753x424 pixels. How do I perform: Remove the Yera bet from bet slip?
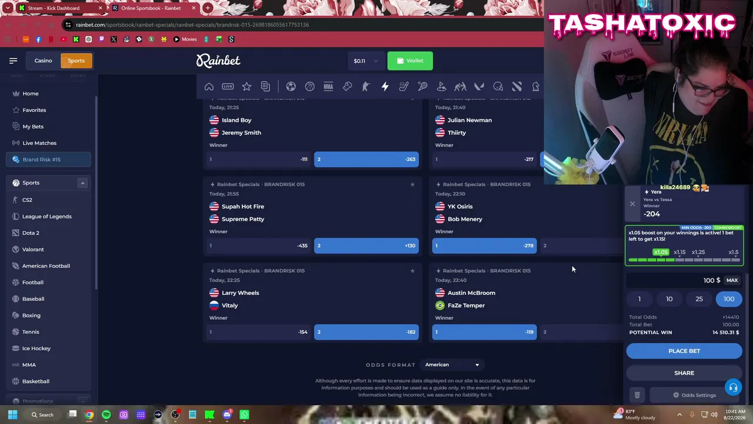tap(632, 204)
